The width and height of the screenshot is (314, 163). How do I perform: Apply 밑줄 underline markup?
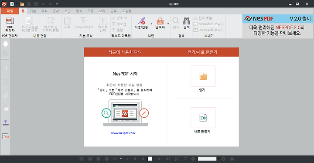tap(117, 30)
